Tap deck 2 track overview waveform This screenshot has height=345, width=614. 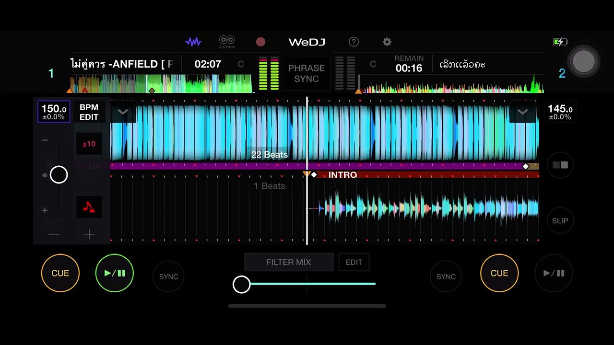(x=451, y=83)
